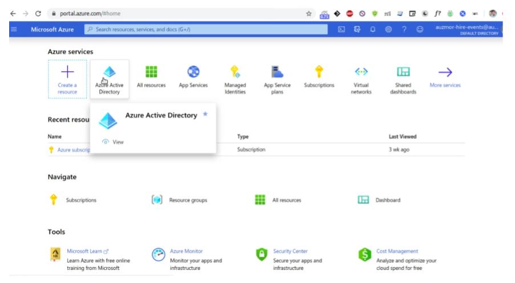The height and width of the screenshot is (283, 515).
Task: Click the Azure Monitor gauge icon
Action: point(159,255)
